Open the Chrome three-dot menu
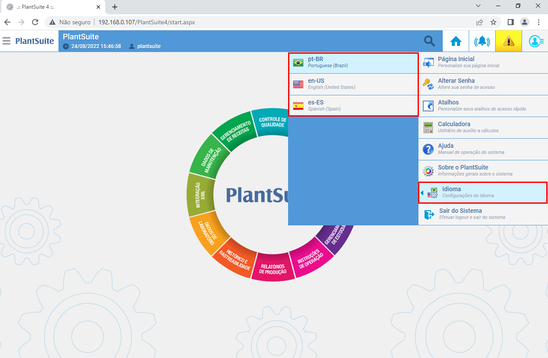Viewport: 548px width, 358px height. coord(539,22)
